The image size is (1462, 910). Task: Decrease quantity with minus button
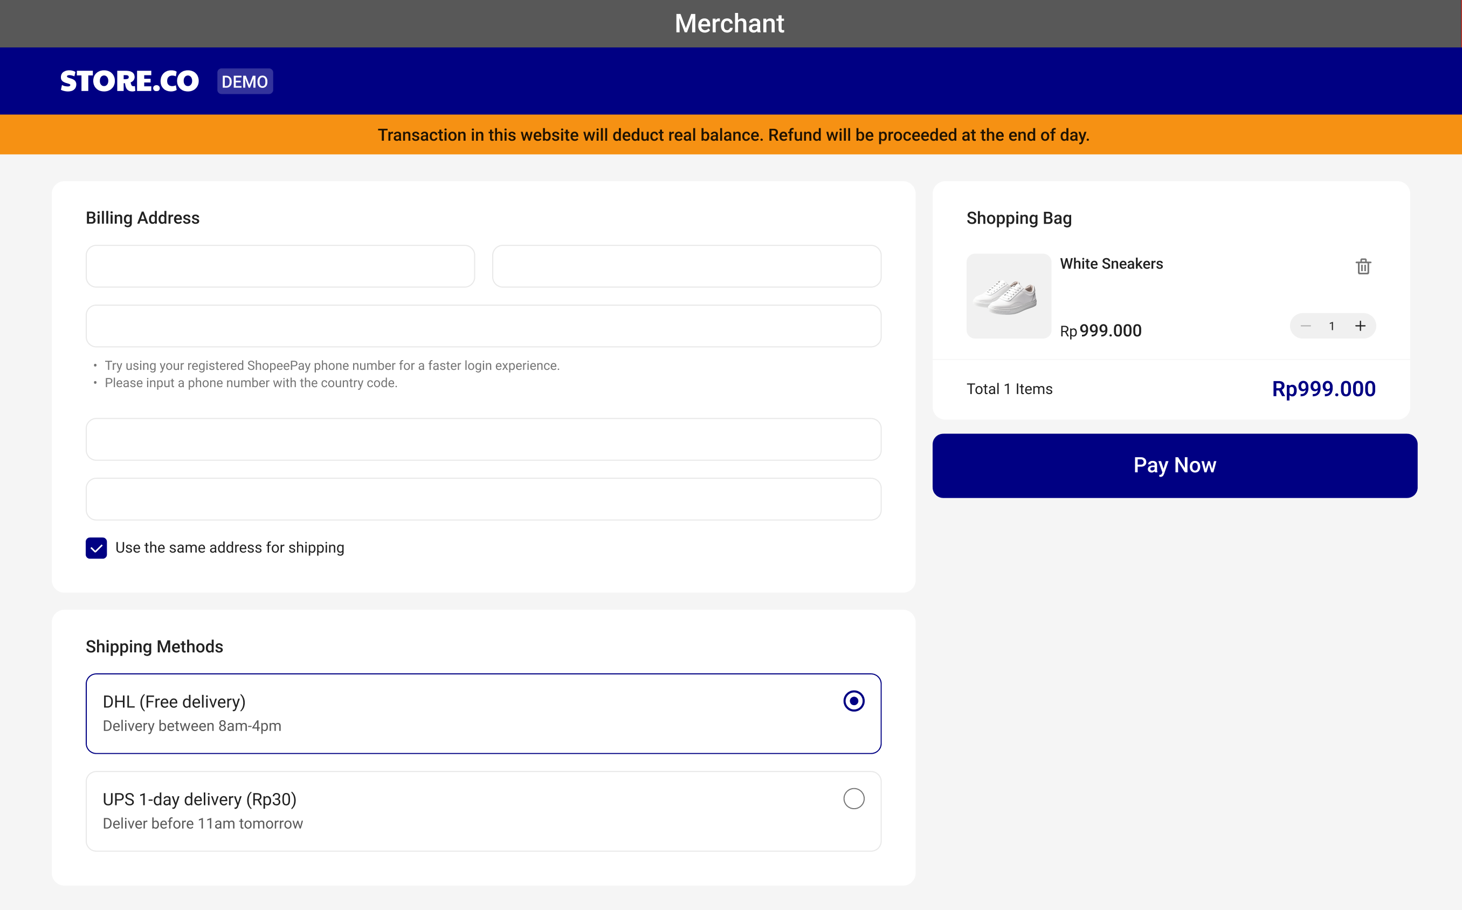coord(1305,326)
